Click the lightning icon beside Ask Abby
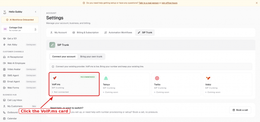Viewport: 260px width, 122px height. 4,45
